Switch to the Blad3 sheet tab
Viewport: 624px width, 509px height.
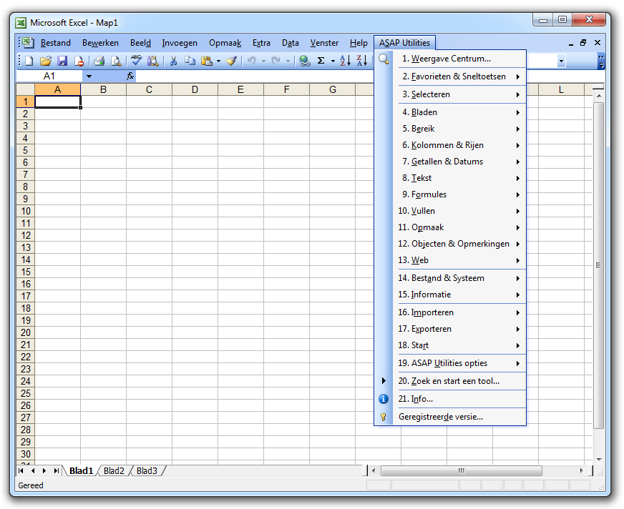(147, 471)
